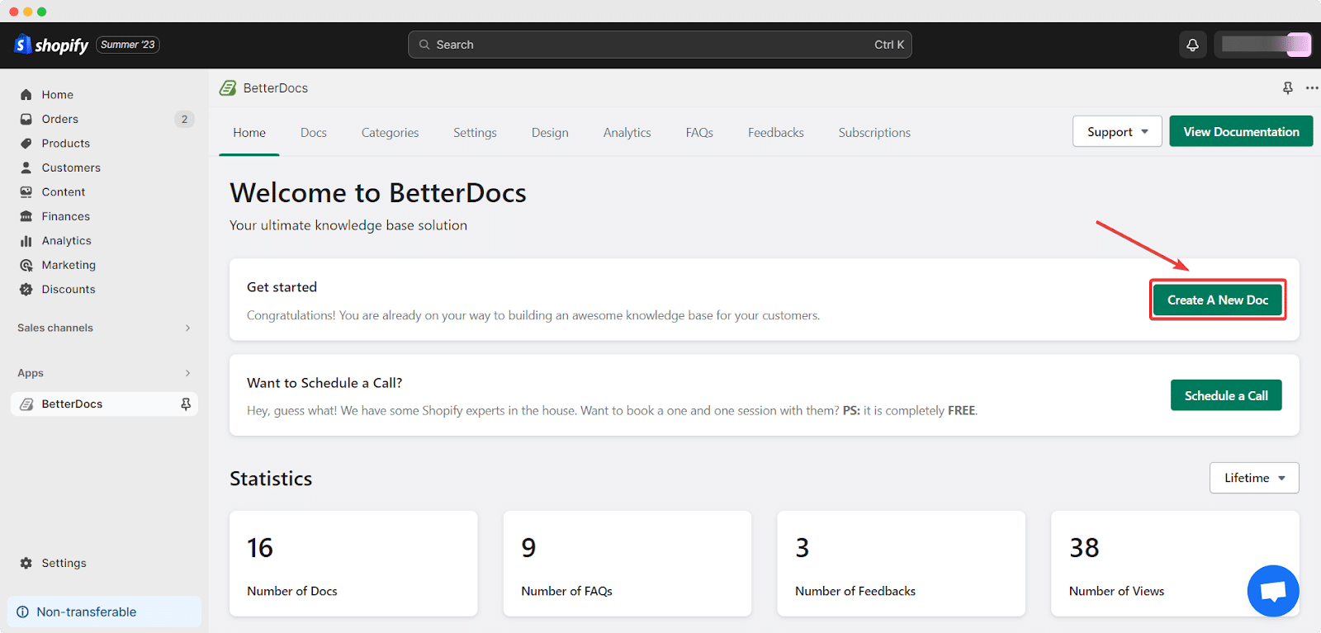
Task: Switch to the Docs tab
Action: pyautogui.click(x=314, y=133)
